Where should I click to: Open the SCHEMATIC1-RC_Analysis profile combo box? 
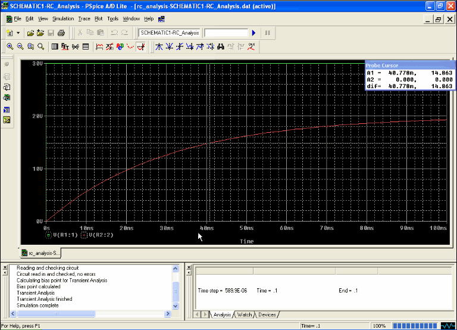point(170,33)
